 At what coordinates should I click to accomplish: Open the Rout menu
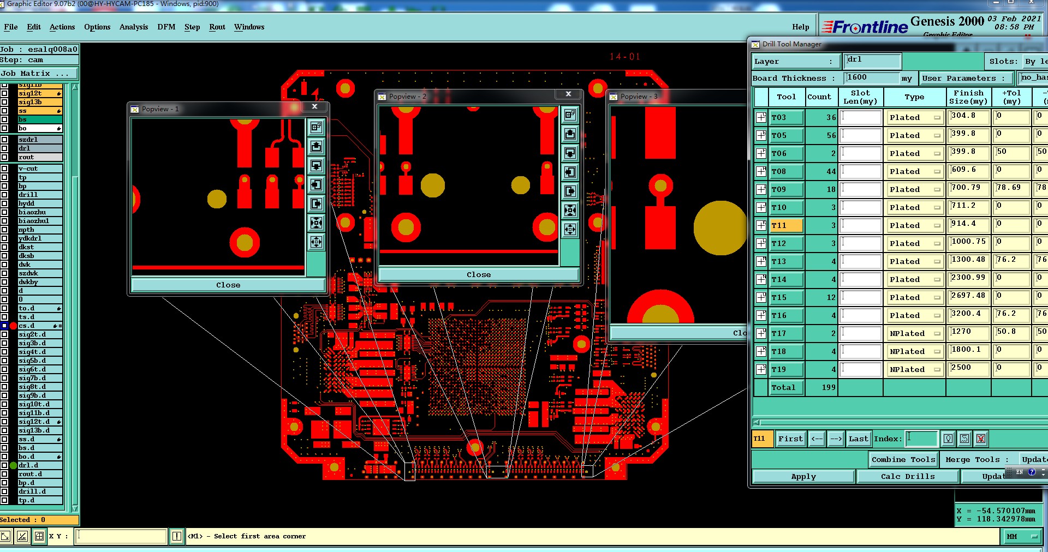pos(217,27)
